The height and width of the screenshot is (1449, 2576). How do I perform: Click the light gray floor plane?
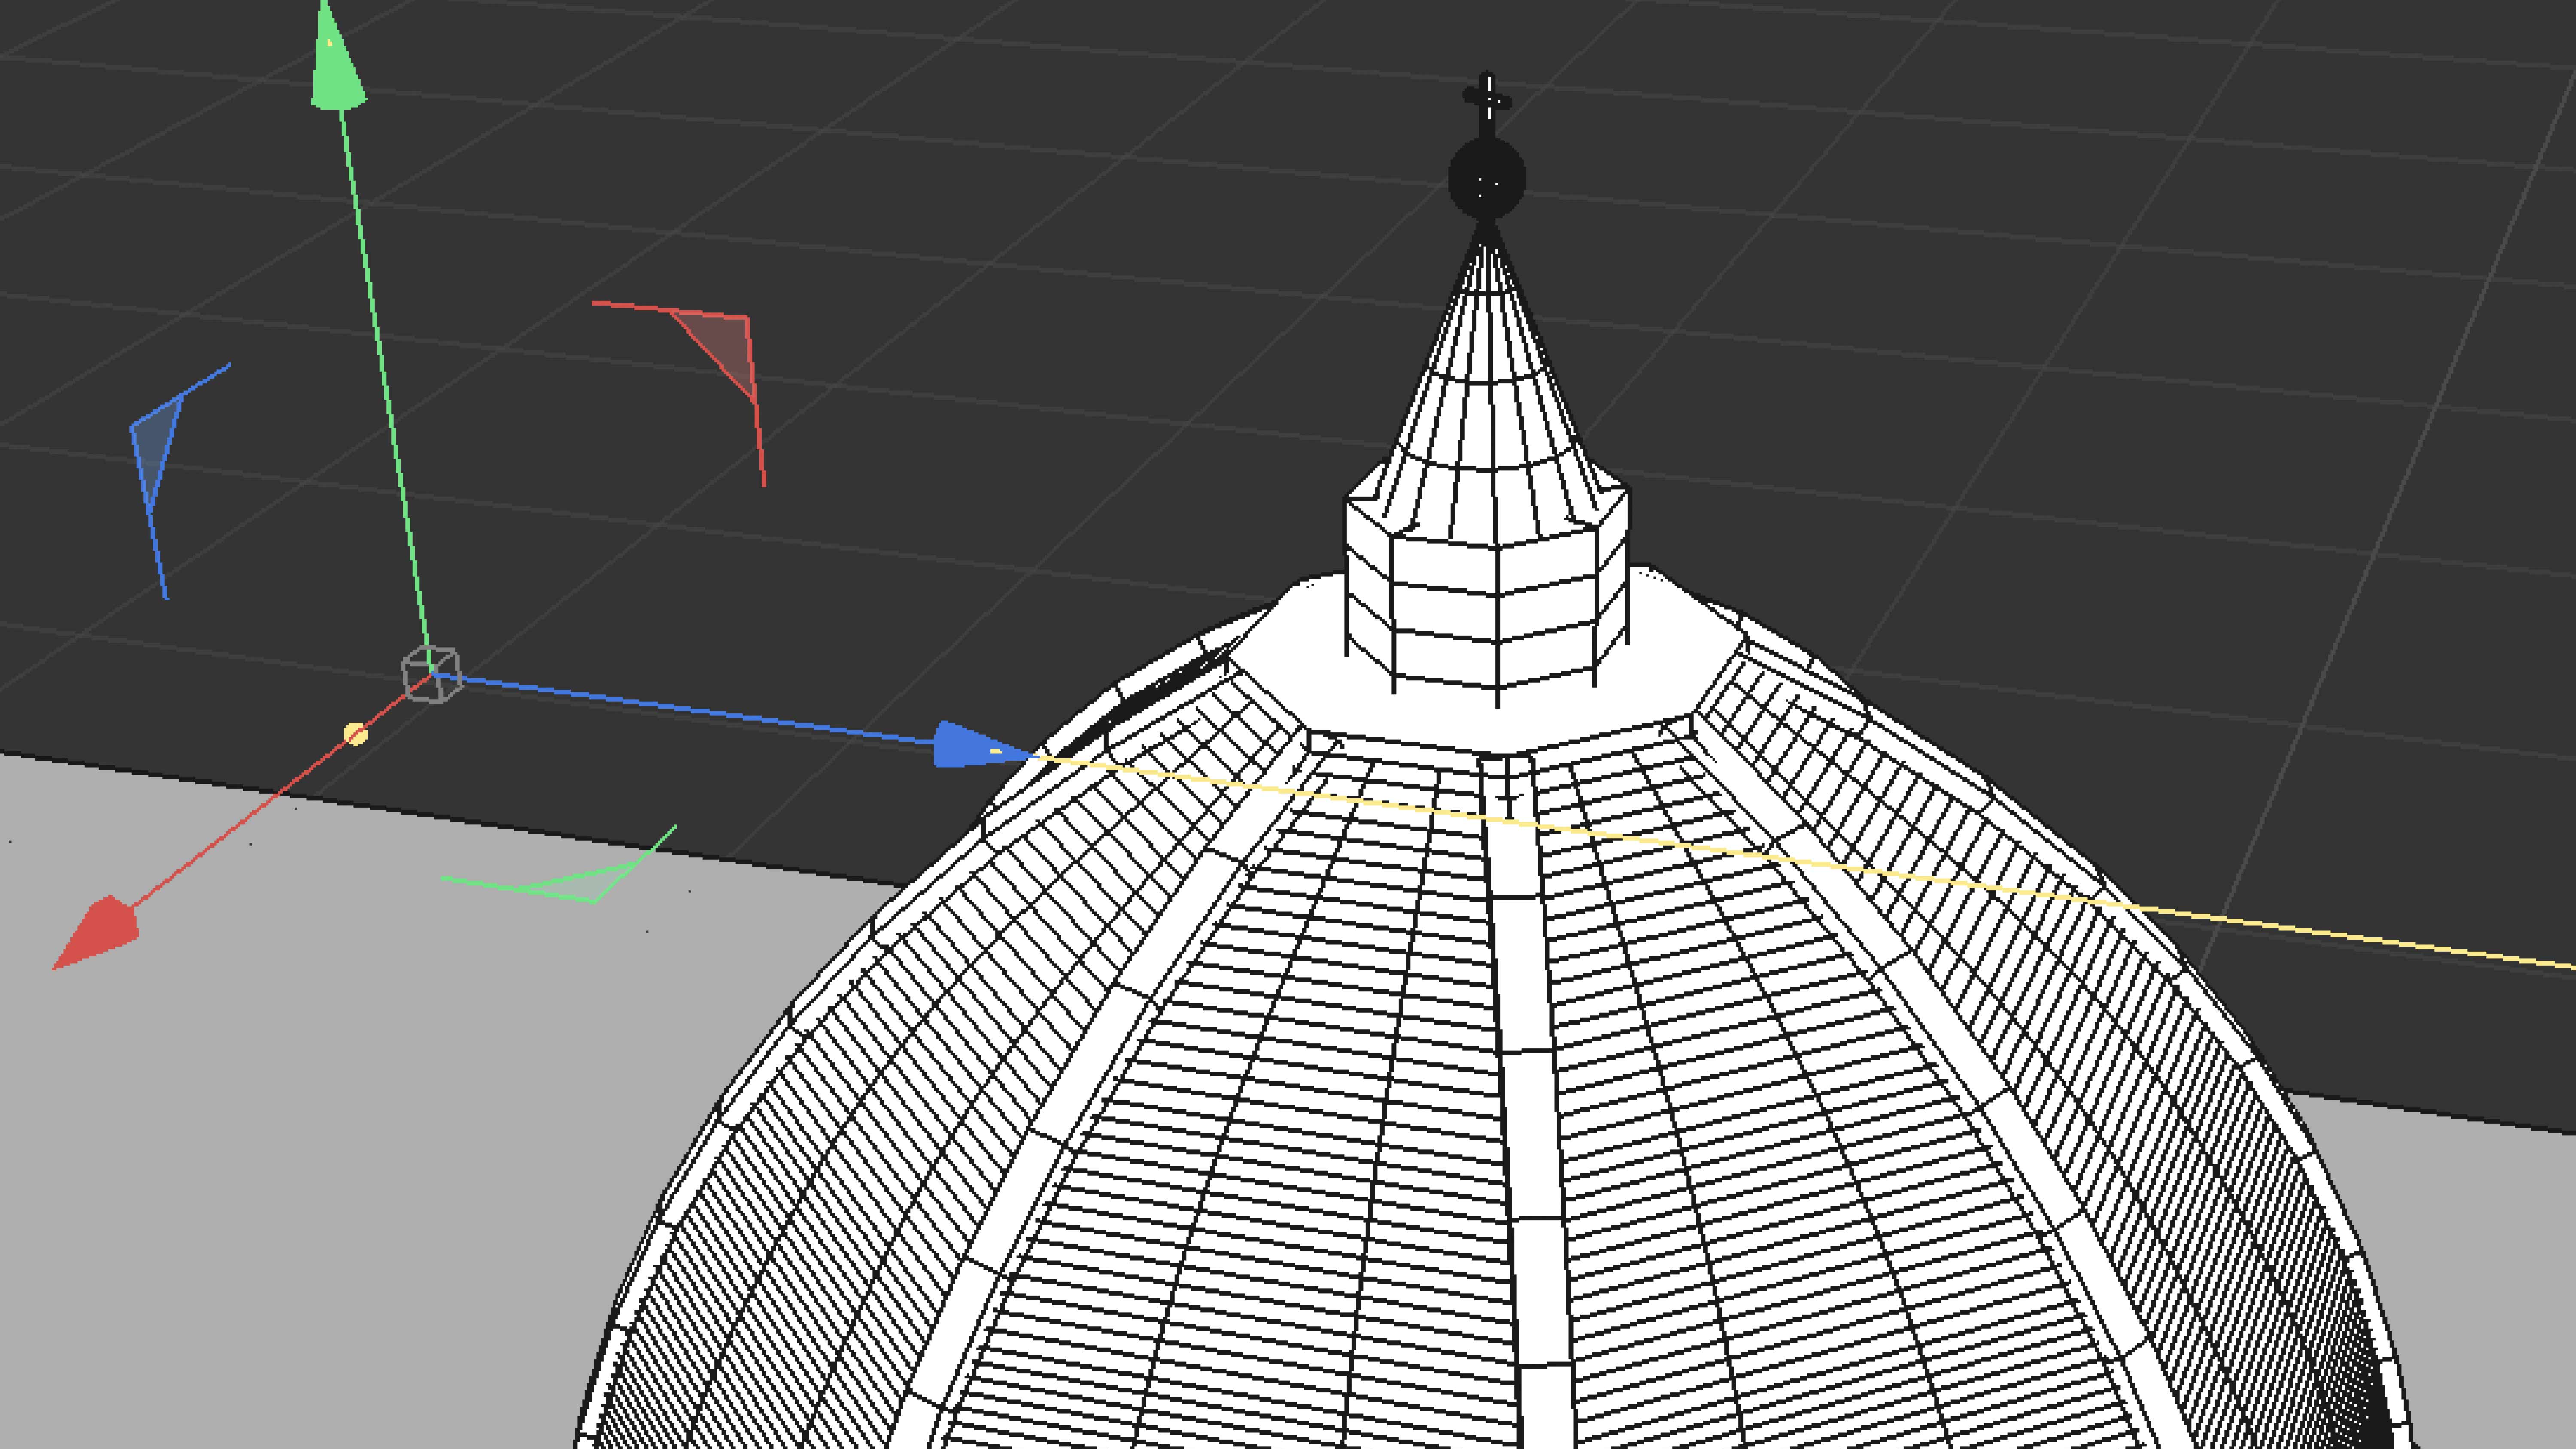[300, 1150]
